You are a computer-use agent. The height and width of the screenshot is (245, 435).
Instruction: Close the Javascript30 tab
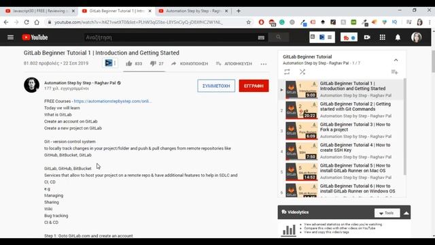click(x=73, y=11)
